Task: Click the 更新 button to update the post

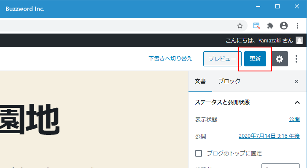Action: [x=255, y=59]
